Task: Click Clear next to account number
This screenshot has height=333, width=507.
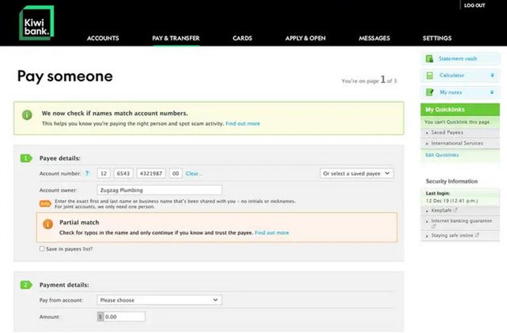Action: click(194, 173)
